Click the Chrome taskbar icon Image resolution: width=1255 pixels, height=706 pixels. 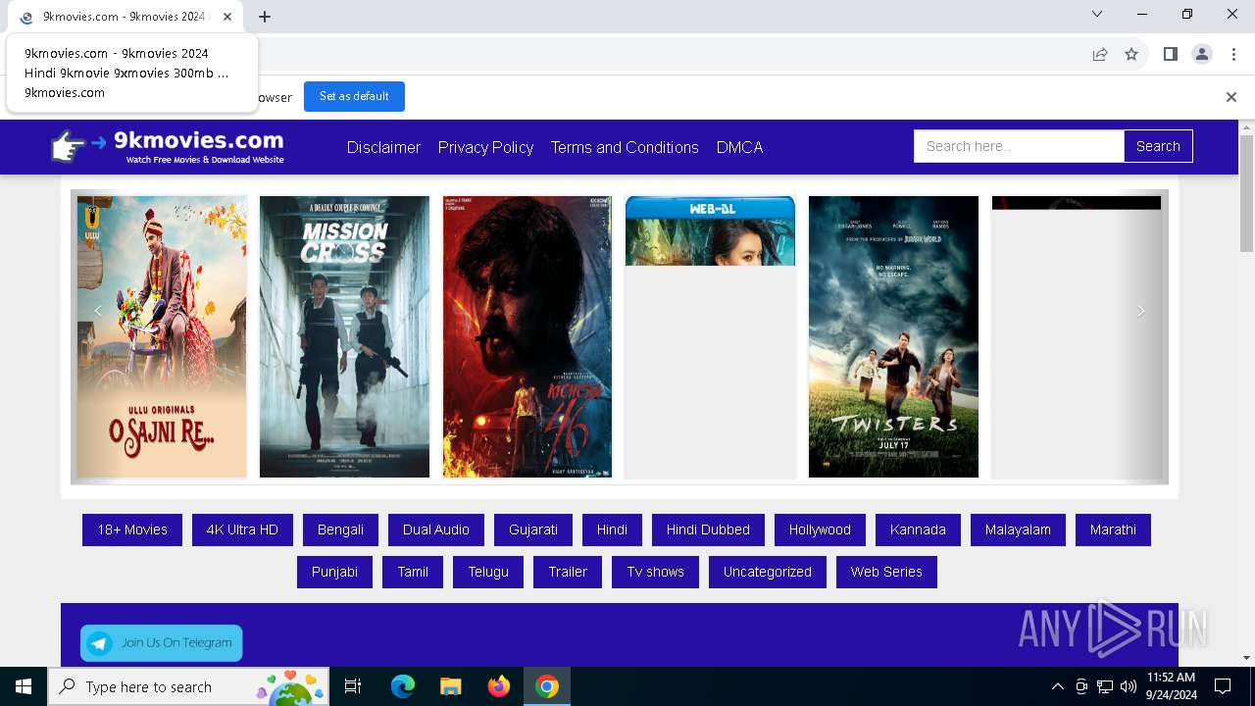(x=547, y=686)
